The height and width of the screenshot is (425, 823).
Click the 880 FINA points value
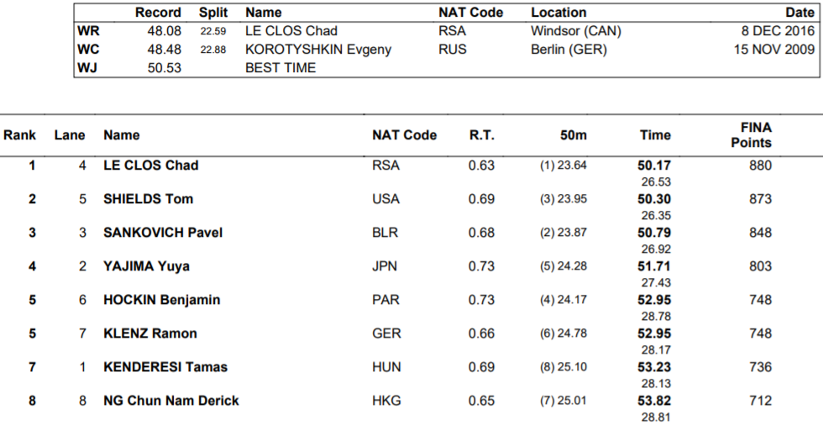(x=761, y=165)
